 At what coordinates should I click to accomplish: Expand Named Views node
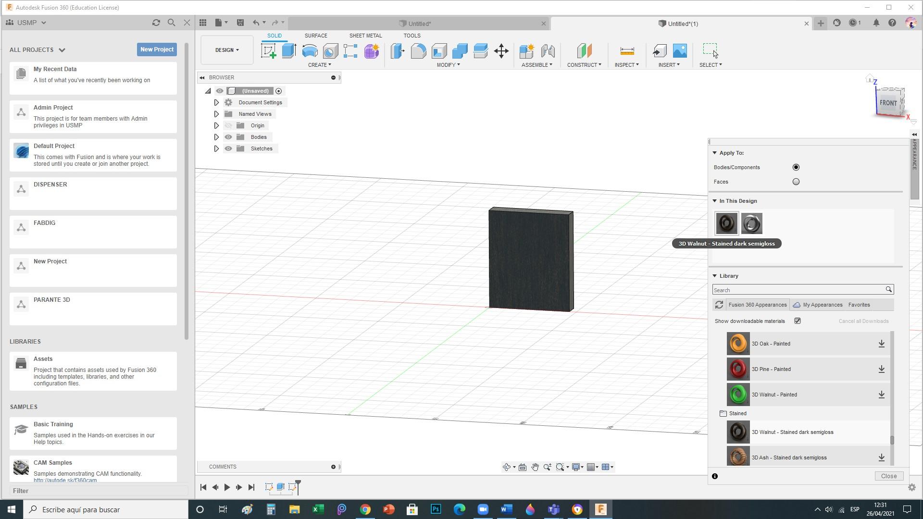click(216, 114)
